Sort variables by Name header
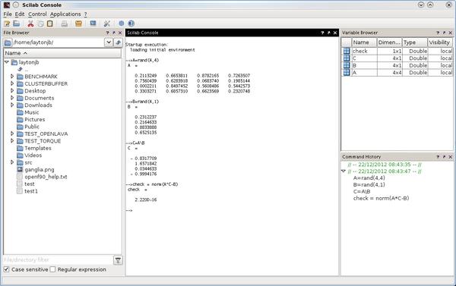The width and height of the screenshot is (456, 286). [364, 42]
